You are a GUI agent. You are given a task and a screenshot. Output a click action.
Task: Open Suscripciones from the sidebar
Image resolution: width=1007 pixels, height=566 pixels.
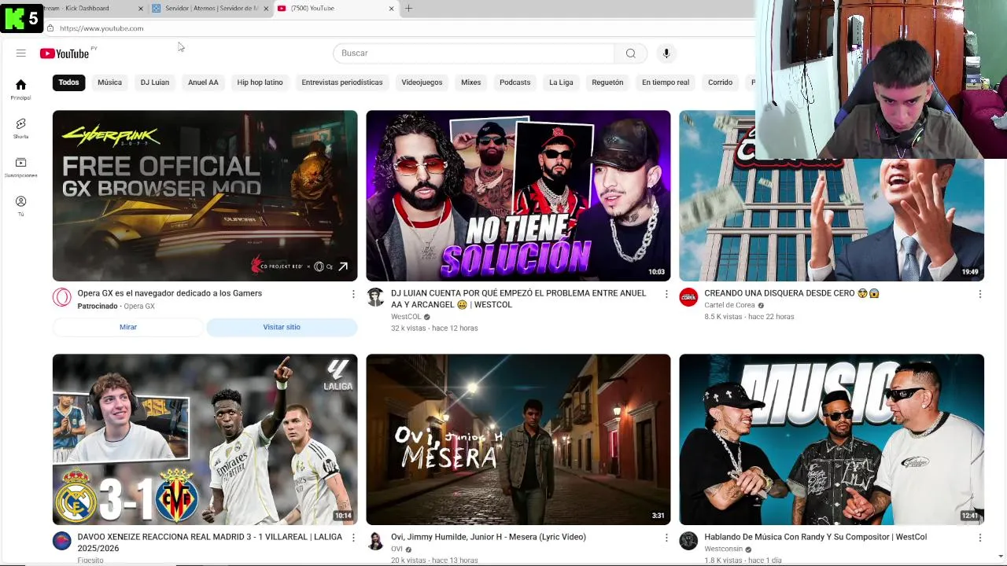pos(21,167)
